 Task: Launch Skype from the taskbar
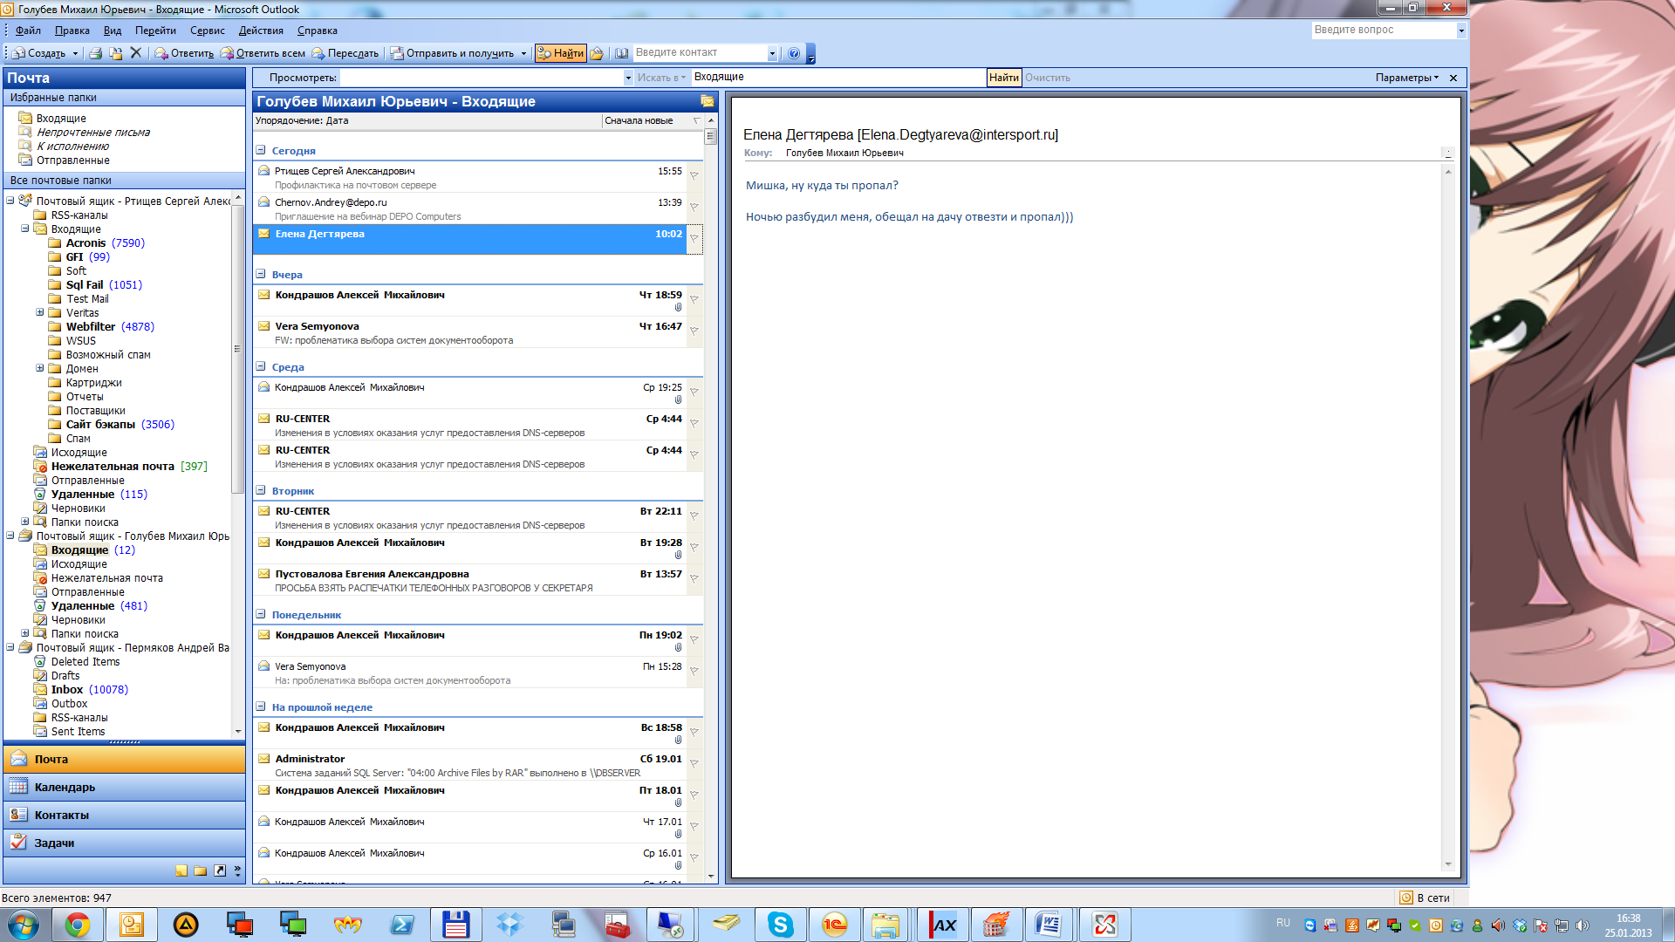780,925
